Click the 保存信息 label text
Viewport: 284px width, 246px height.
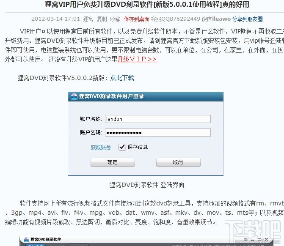[138, 147]
